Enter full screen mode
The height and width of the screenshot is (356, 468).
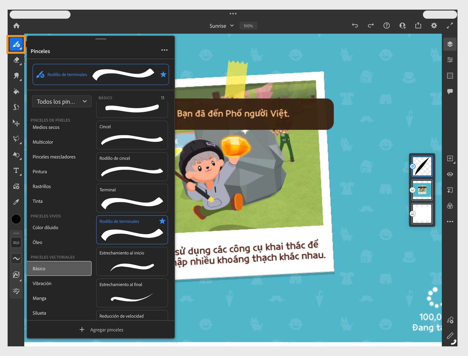[450, 26]
